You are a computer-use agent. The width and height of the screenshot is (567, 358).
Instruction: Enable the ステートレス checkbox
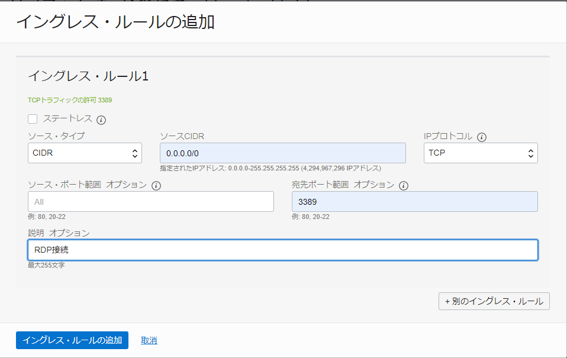33,119
